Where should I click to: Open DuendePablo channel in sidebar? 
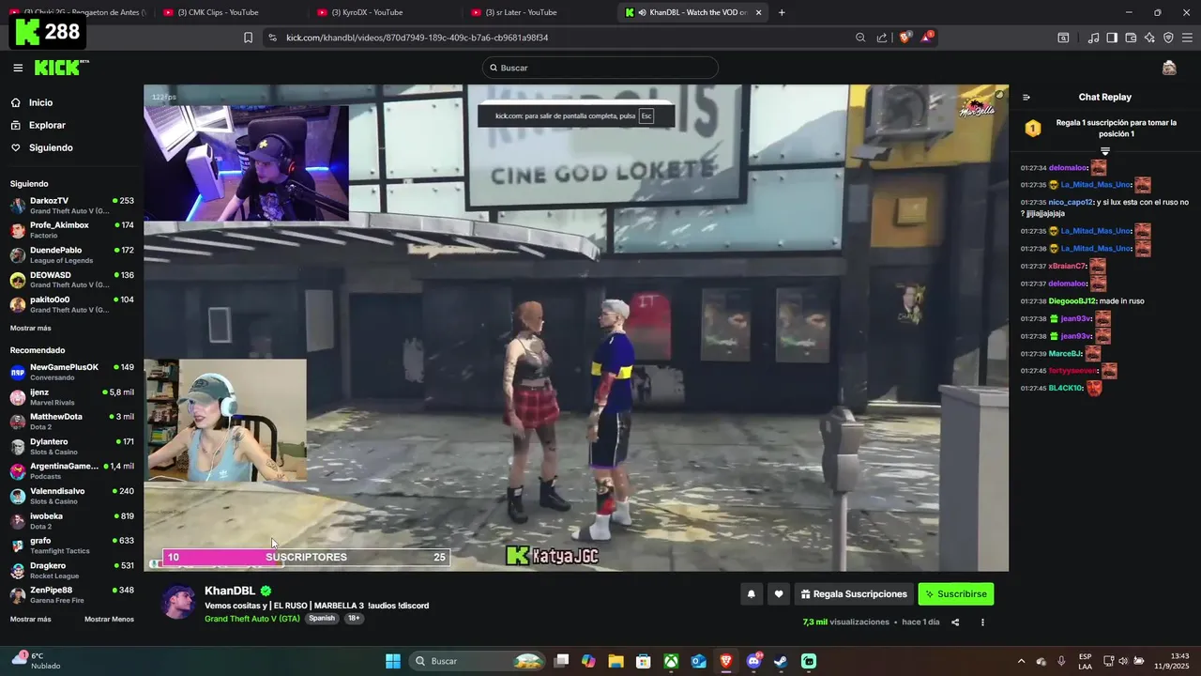pyautogui.click(x=71, y=255)
